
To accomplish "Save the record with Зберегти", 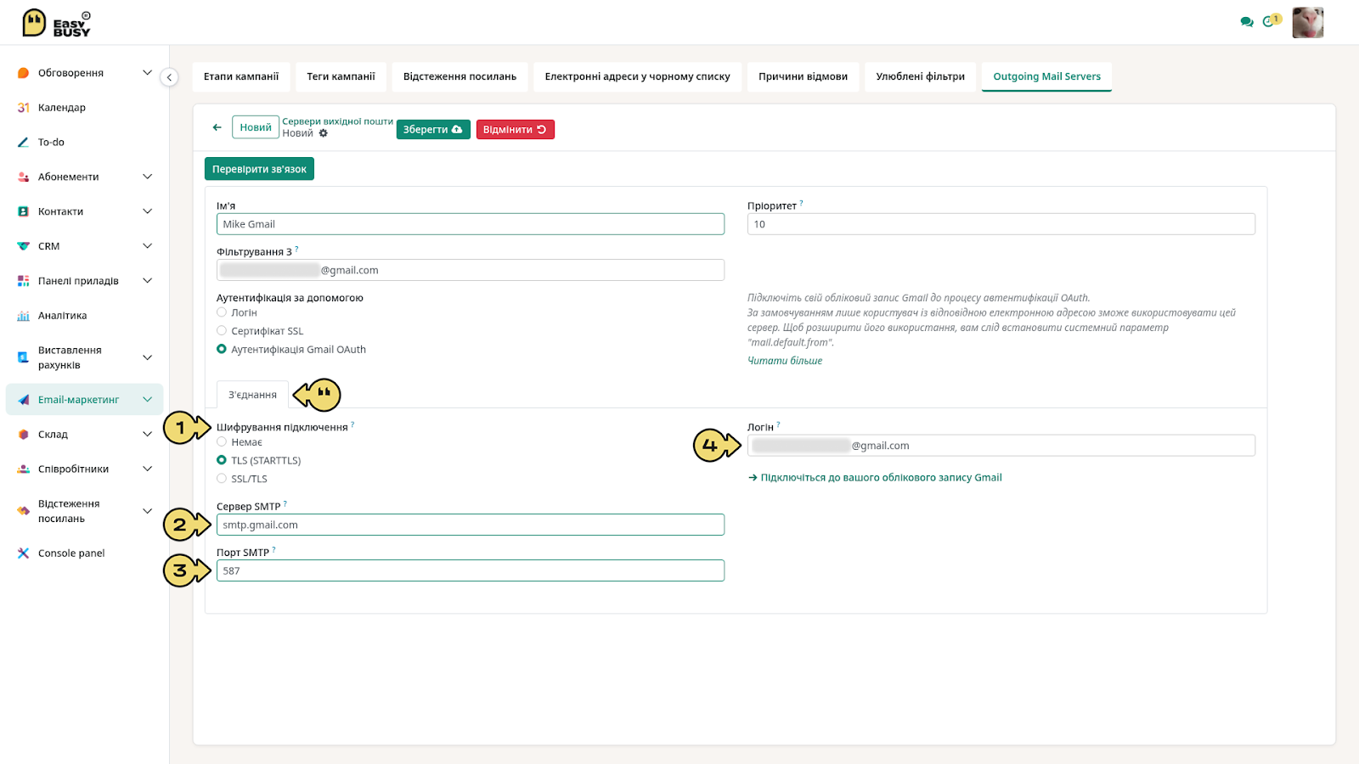I will pyautogui.click(x=433, y=130).
